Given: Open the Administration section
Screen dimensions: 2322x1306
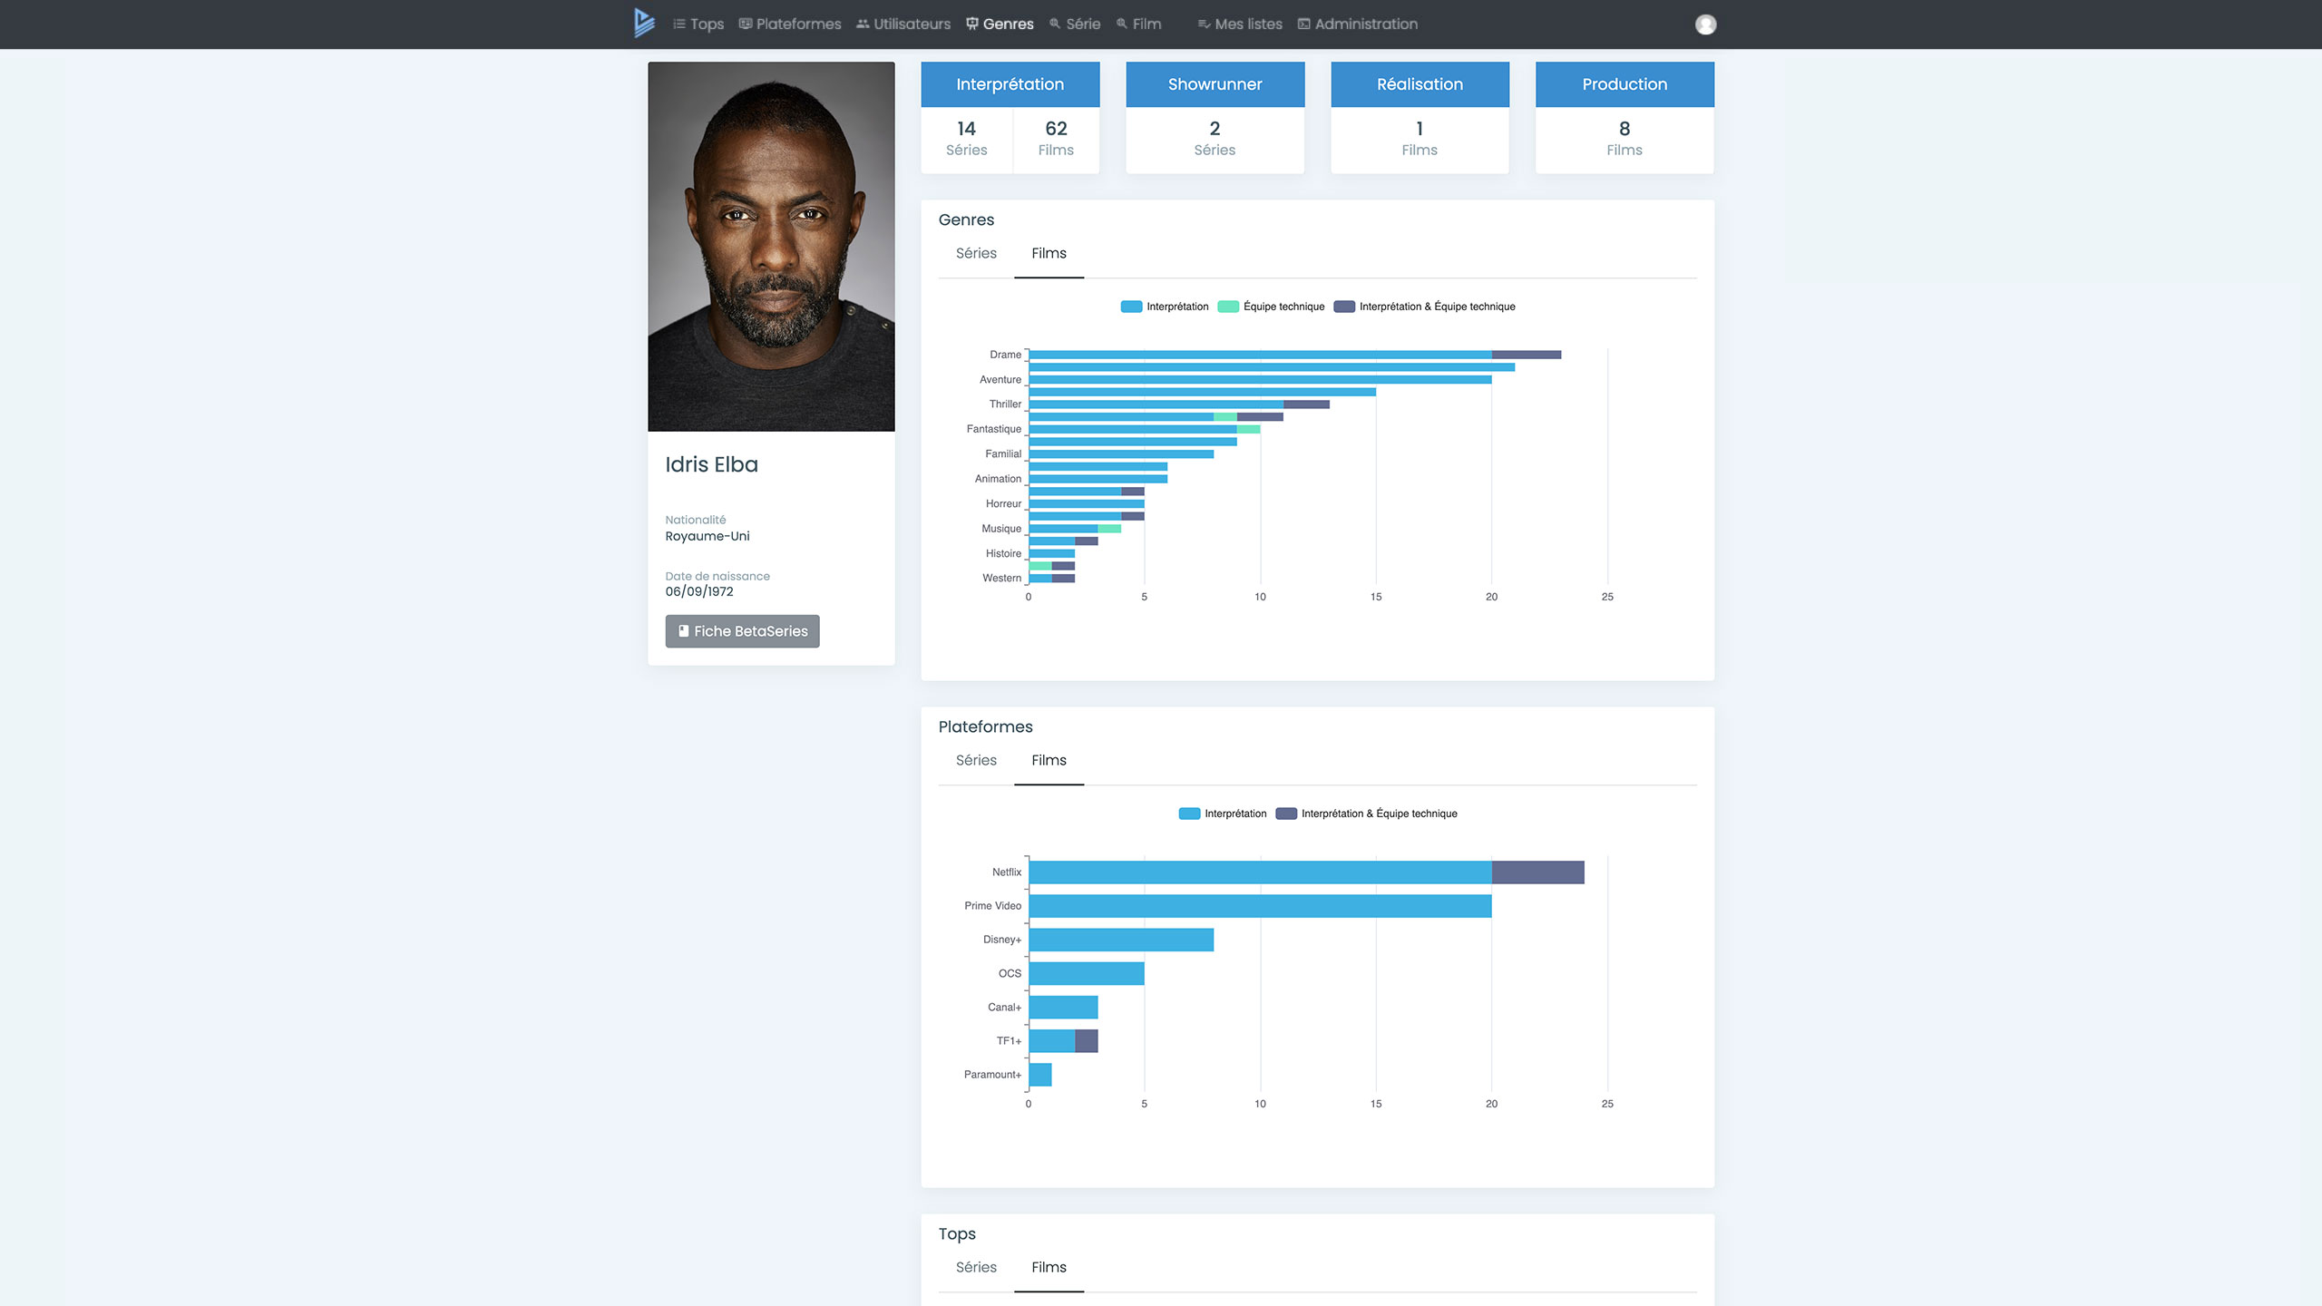Looking at the screenshot, I should click(x=1357, y=24).
